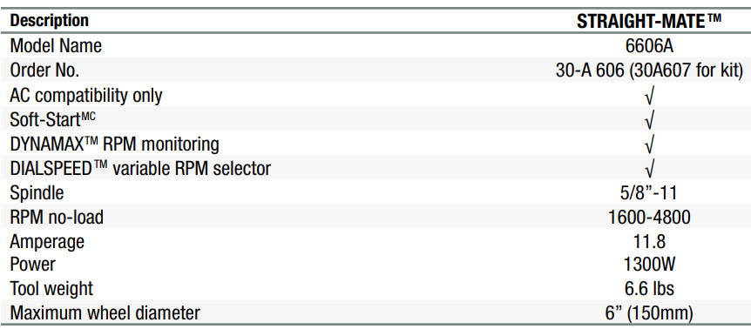Click the model value 6606A
This screenshot has height=329, width=751.
649,46
